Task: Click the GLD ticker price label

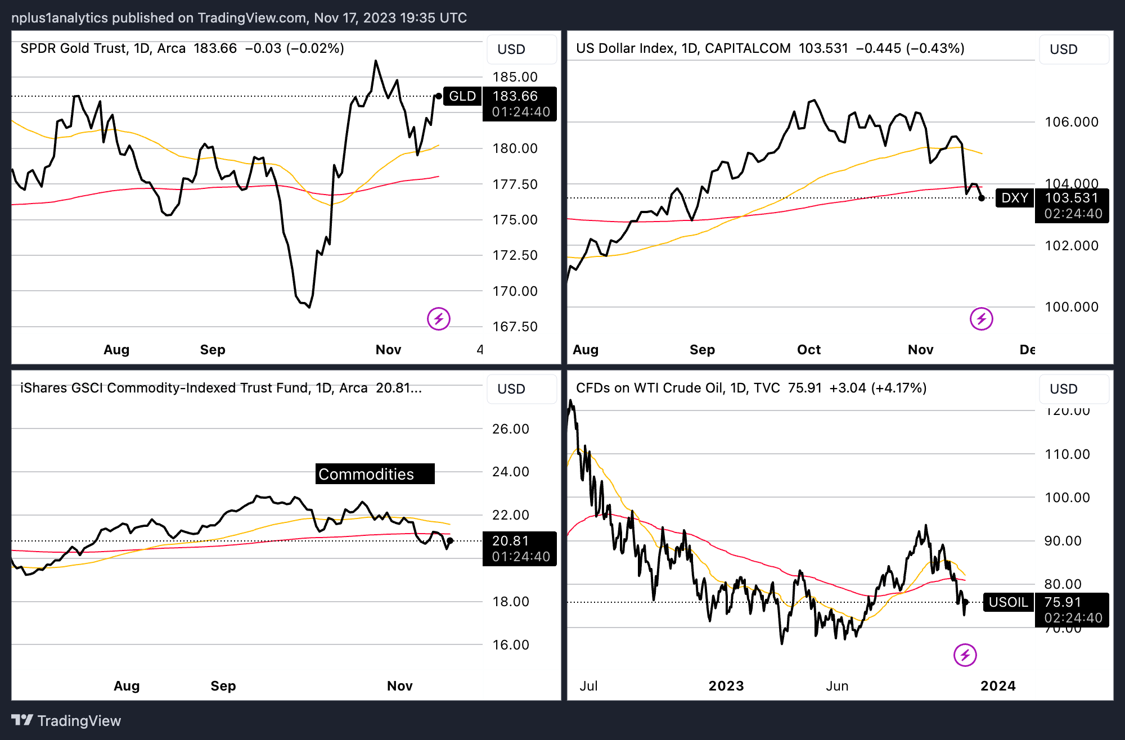Action: click(462, 96)
